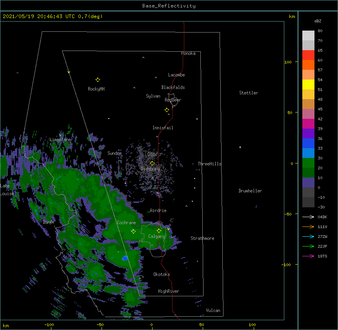Click the Ponoka label

[x=188, y=53]
